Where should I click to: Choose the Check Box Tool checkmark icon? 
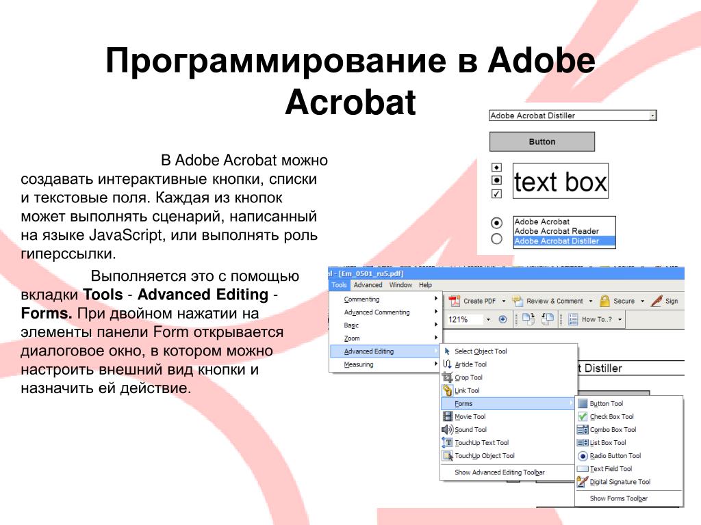coord(583,416)
